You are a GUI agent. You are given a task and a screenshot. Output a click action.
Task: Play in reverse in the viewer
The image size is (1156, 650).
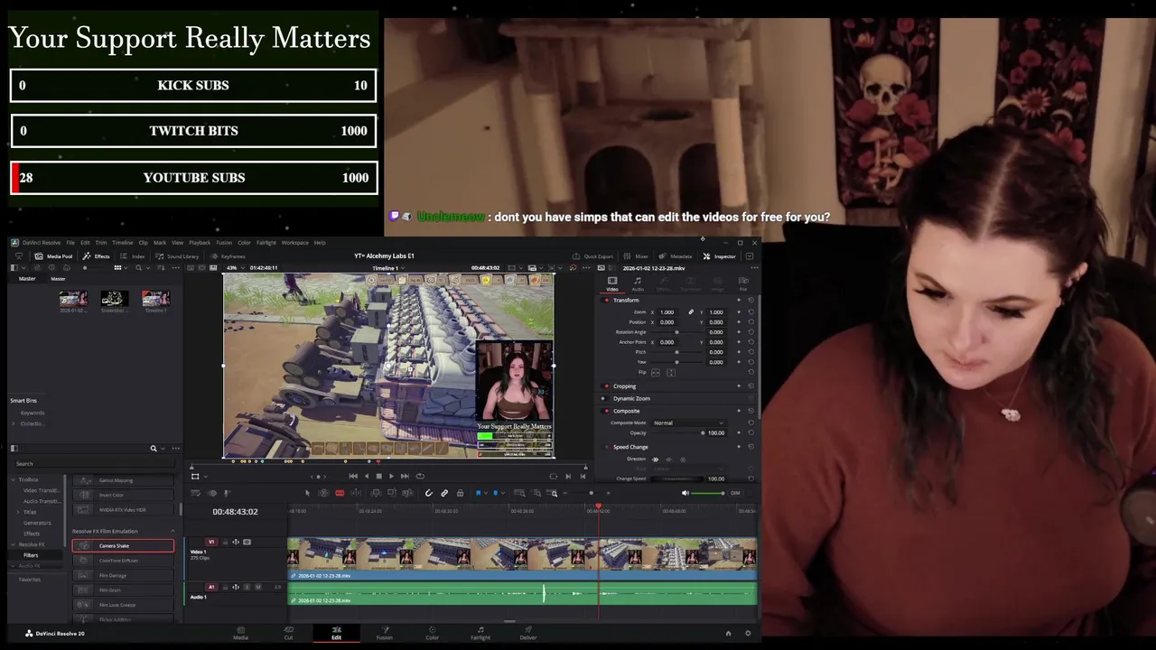click(x=366, y=476)
